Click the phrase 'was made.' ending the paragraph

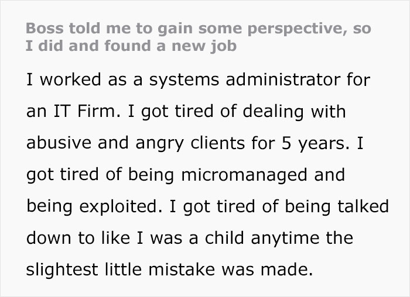click(267, 269)
